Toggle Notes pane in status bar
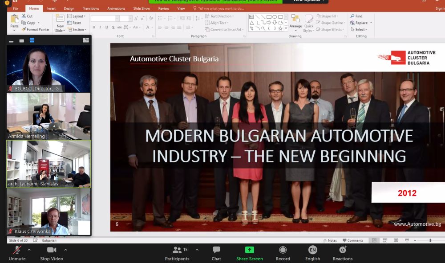The image size is (445, 263). coord(330,240)
